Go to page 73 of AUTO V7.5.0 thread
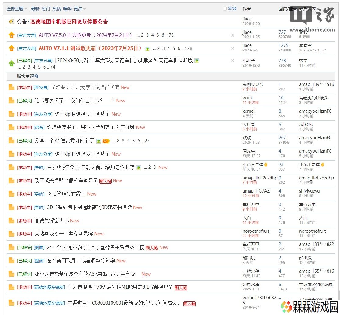The image size is (340, 315). (x=171, y=35)
